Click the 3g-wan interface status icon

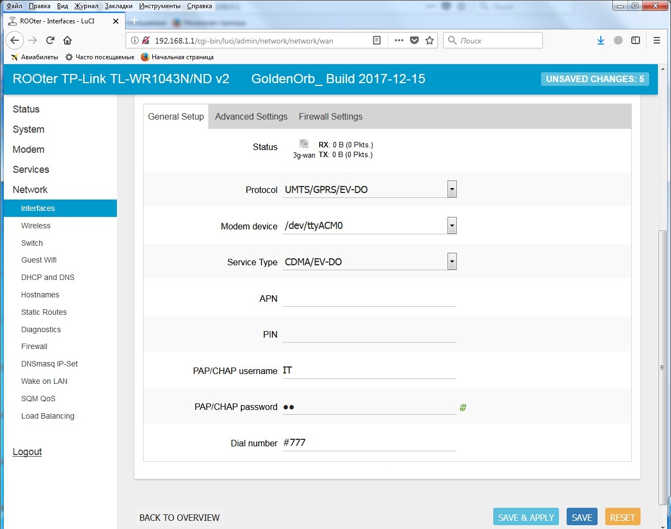pos(304,144)
